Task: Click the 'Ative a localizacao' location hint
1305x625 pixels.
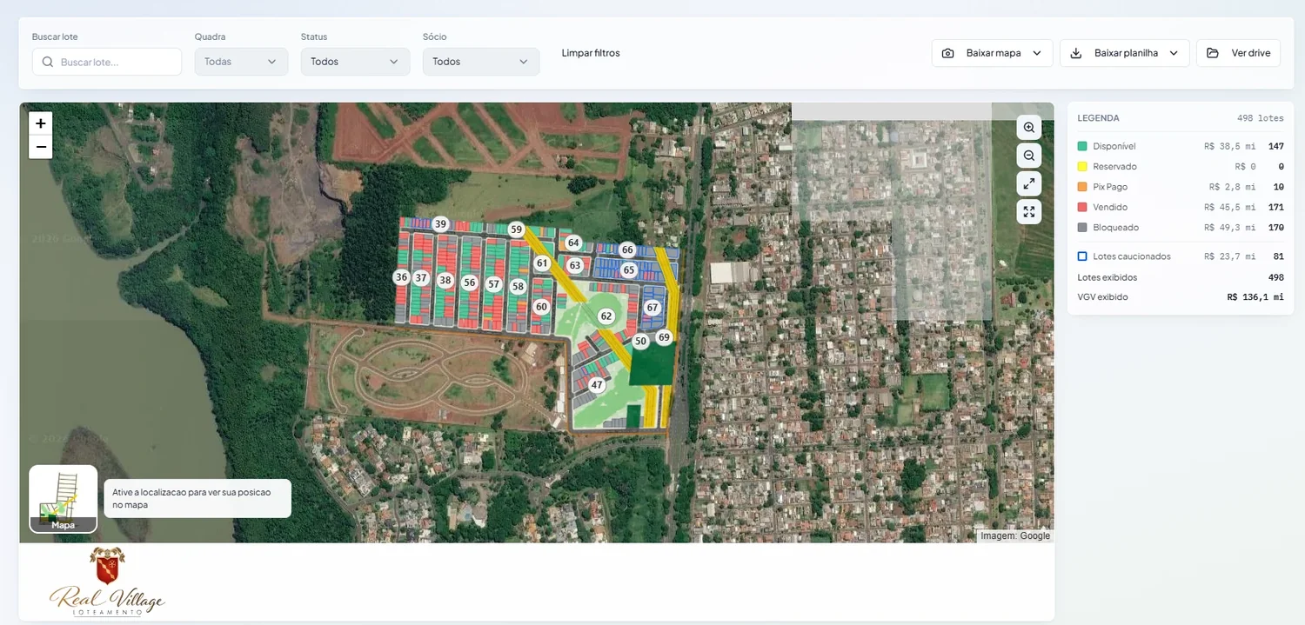Action: coord(197,498)
